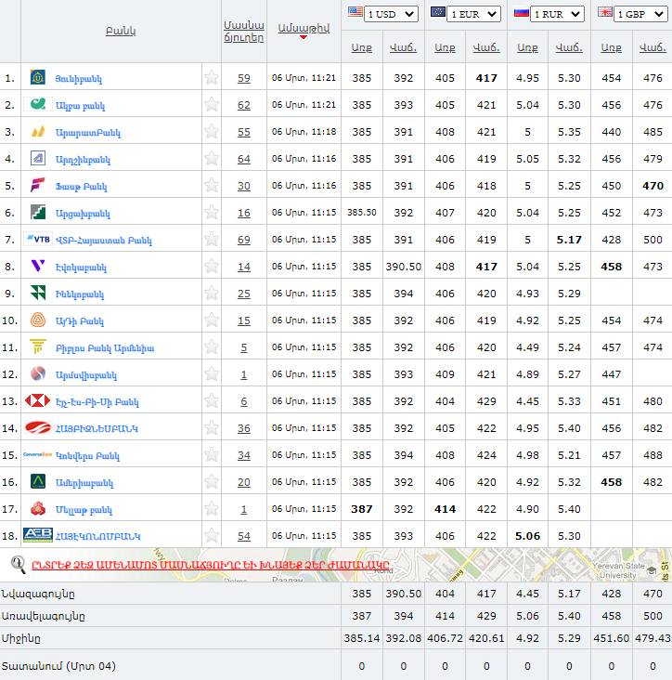
Task: Click the VTB logo icon
Action: [38, 239]
